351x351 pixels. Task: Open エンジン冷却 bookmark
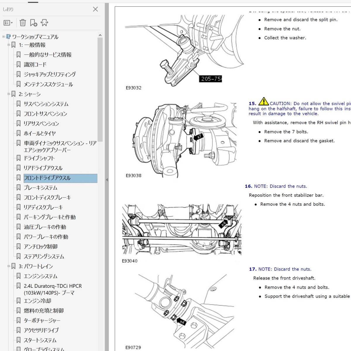[x=37, y=301]
